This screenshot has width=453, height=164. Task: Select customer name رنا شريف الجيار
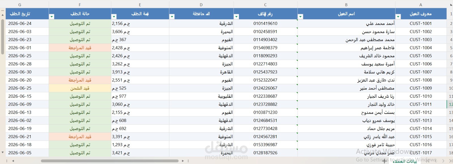346,96
